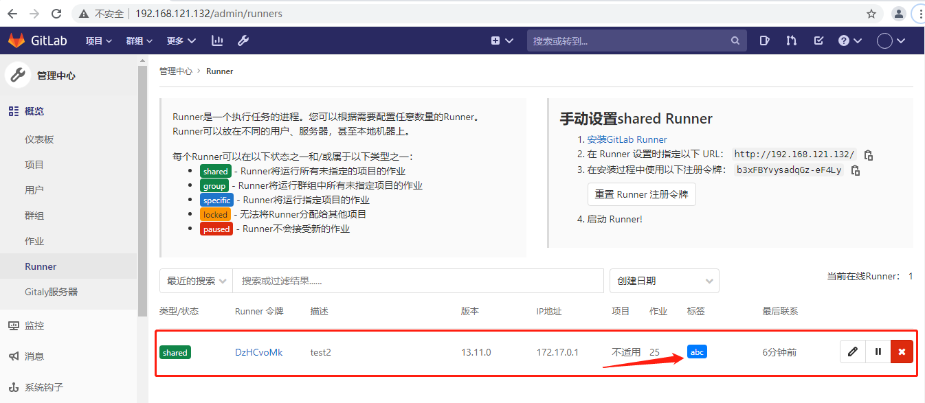Open the activity chart icon in navbar
The height and width of the screenshot is (403, 925).
(x=217, y=41)
